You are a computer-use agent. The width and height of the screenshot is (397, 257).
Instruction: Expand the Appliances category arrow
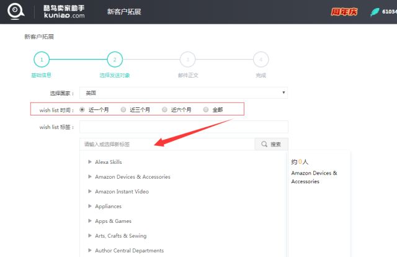point(89,206)
